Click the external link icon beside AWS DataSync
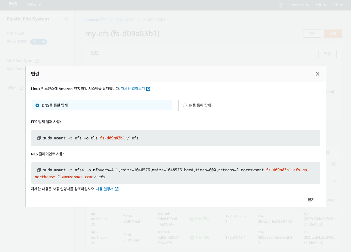Screen dimensions: 351x252 click(x=36, y=61)
